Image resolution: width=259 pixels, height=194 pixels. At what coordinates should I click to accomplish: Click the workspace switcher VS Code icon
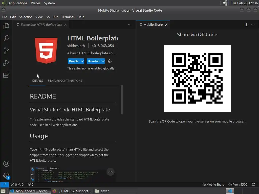coord(230,191)
